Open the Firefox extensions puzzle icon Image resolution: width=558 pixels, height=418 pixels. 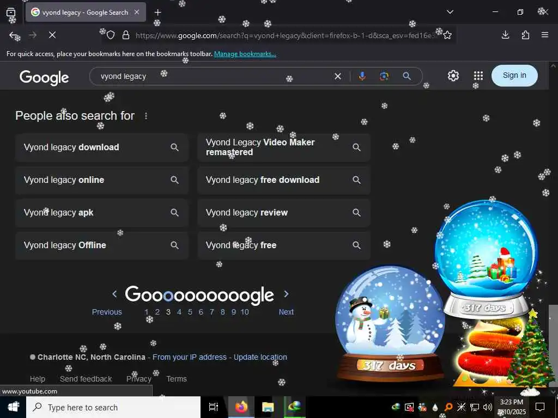pyautogui.click(x=525, y=35)
